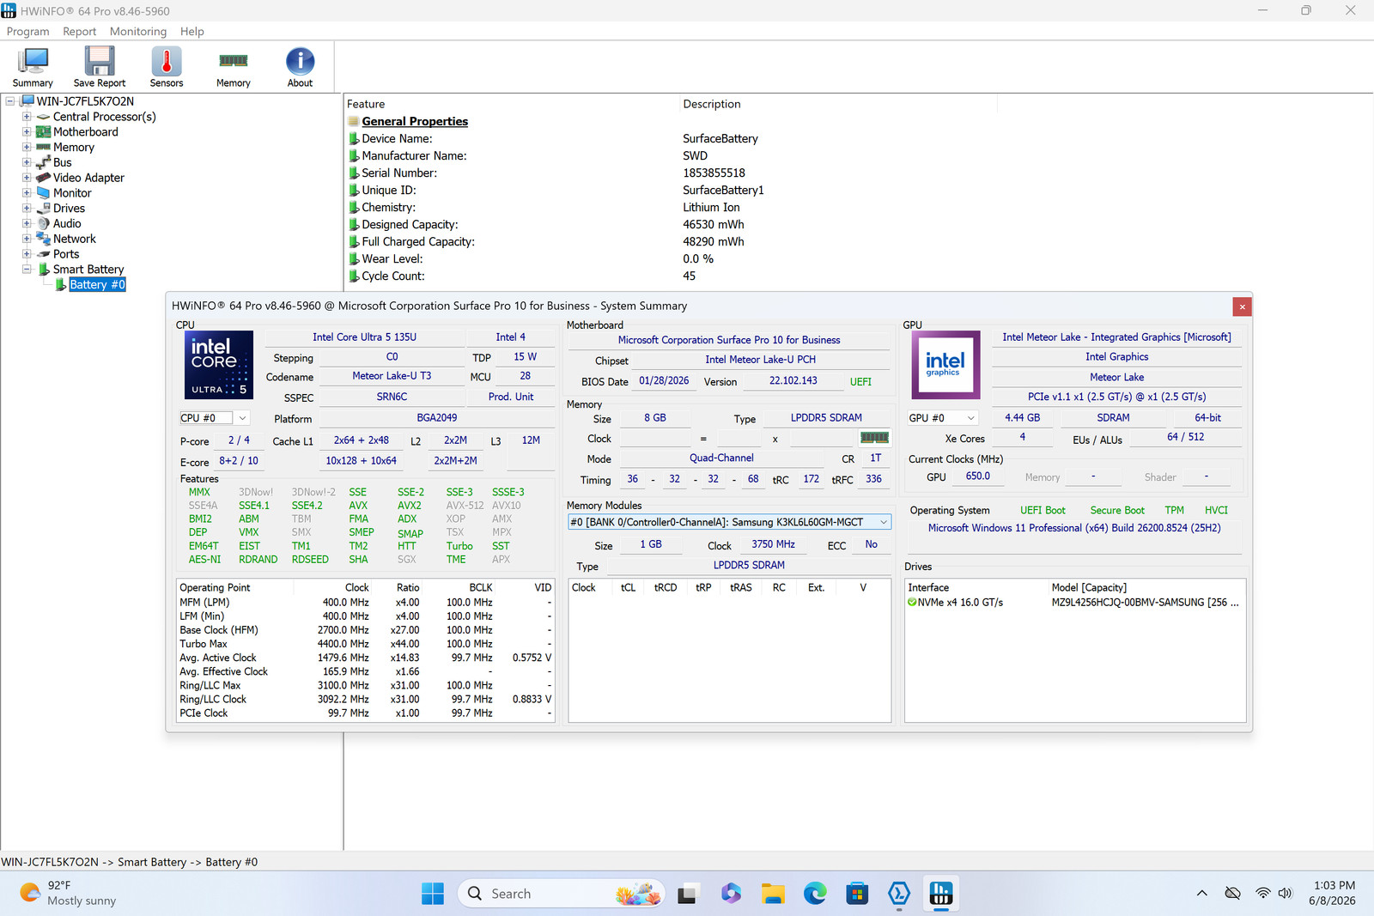The width and height of the screenshot is (1374, 916).
Task: Open the Windows Start button
Action: 433,894
